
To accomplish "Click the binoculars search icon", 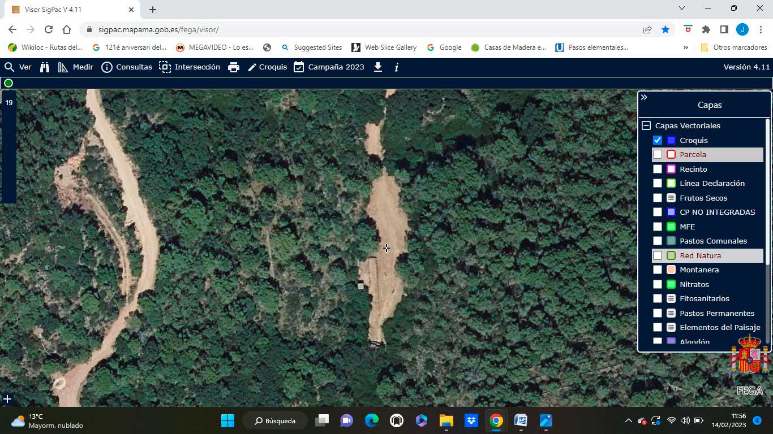I will tap(45, 67).
